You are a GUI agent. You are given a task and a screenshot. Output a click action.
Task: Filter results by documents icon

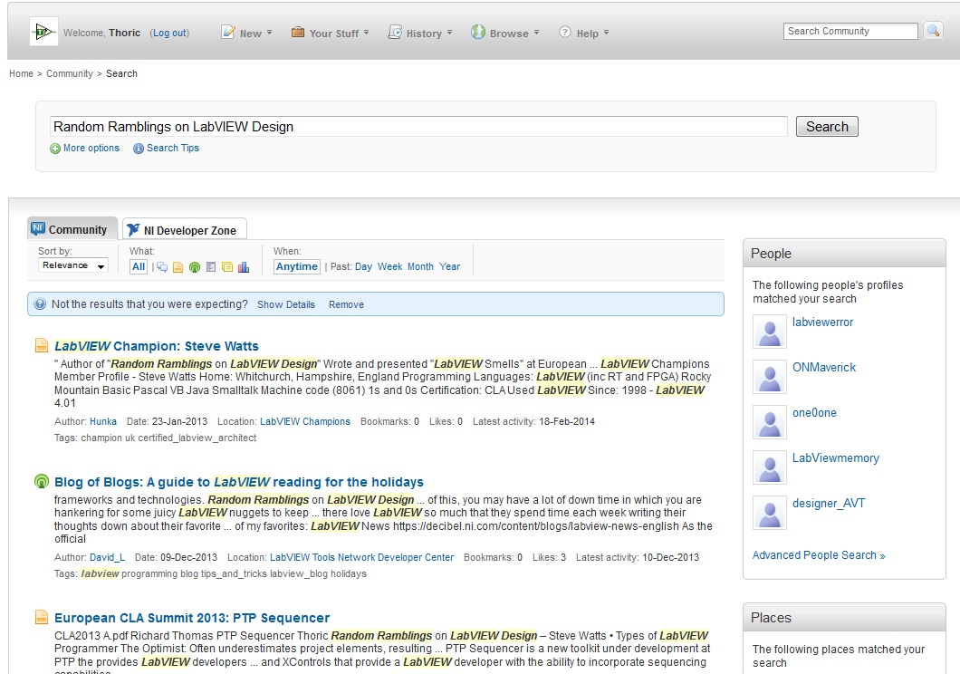click(x=178, y=267)
